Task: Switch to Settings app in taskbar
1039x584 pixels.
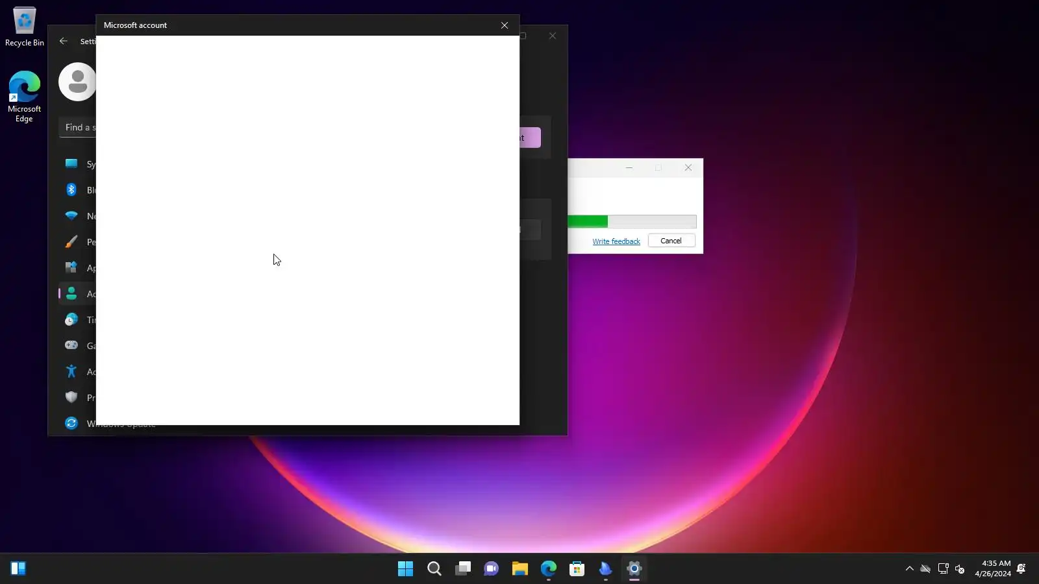Action: click(x=634, y=569)
